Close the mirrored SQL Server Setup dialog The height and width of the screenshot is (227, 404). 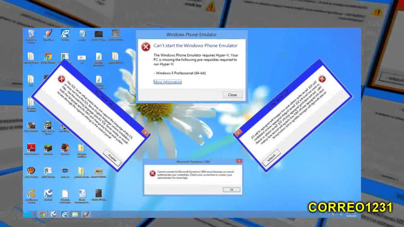238,133
